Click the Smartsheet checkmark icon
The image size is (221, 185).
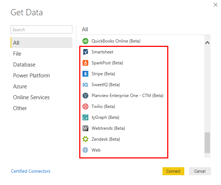coord(85,52)
